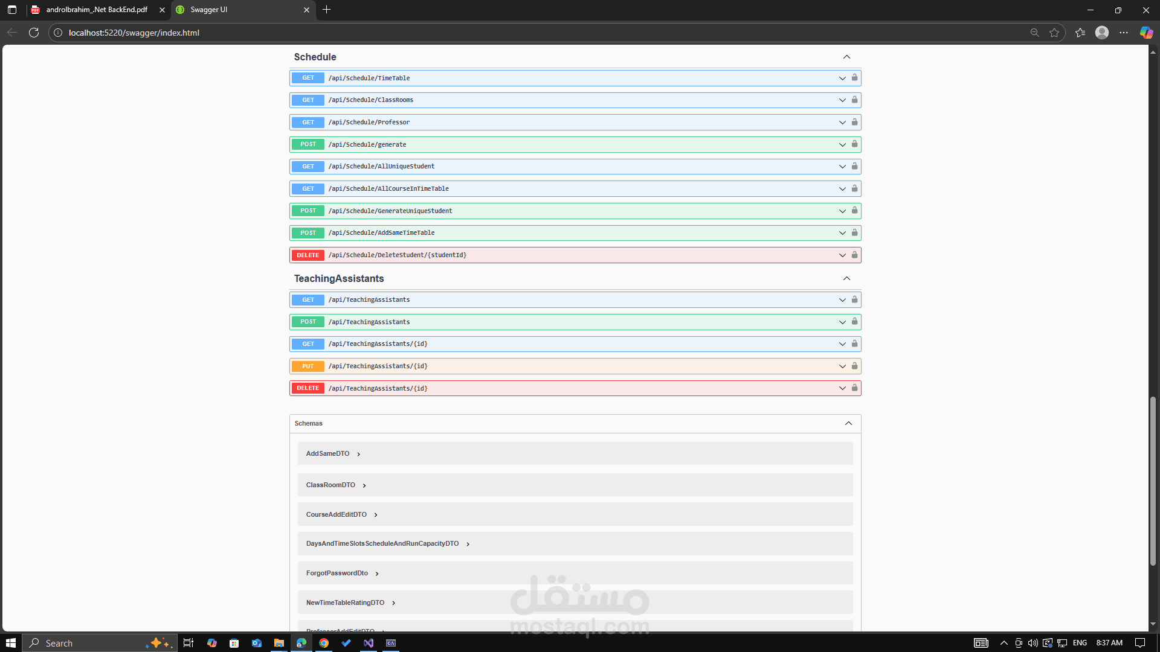
Task: Click lock icon on GET TimeTable endpoint
Action: point(854,78)
